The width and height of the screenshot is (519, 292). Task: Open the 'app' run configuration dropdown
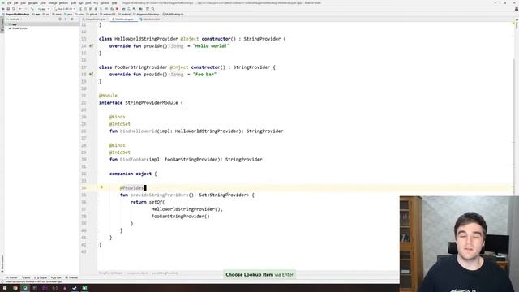(44, 9)
